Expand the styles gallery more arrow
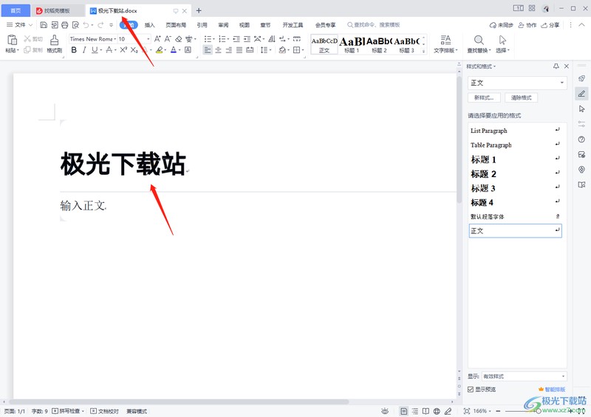Viewport: 591px width, 417px height. [423, 51]
